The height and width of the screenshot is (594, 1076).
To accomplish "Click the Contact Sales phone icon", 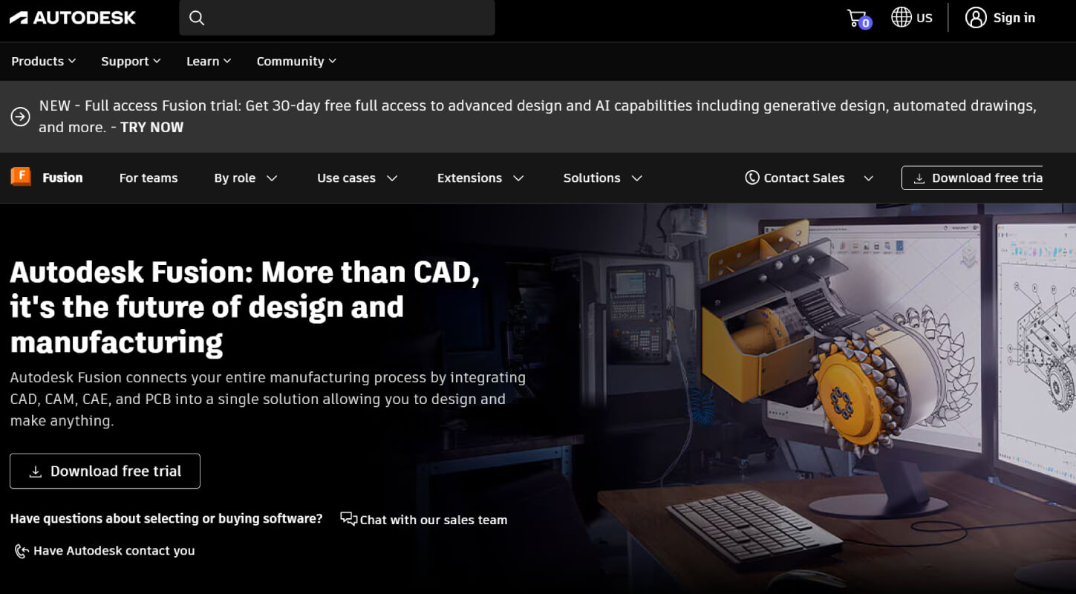I will click(x=752, y=177).
